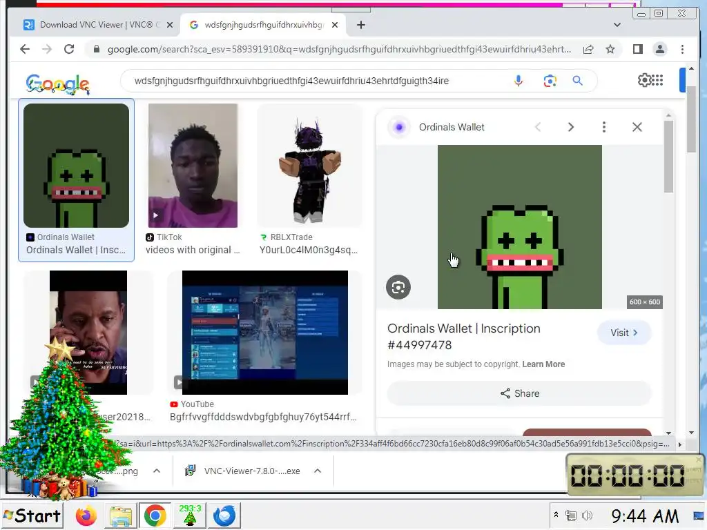This screenshot has width=707, height=530.
Task: Select the green frog Ordinals Wallet thumbnail
Action: click(76, 166)
